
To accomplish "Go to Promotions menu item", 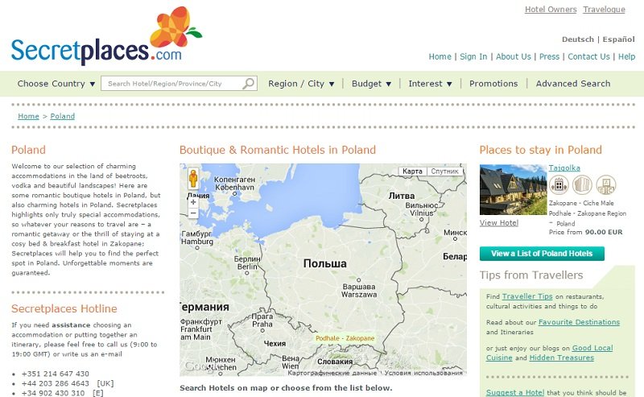I will tap(493, 84).
